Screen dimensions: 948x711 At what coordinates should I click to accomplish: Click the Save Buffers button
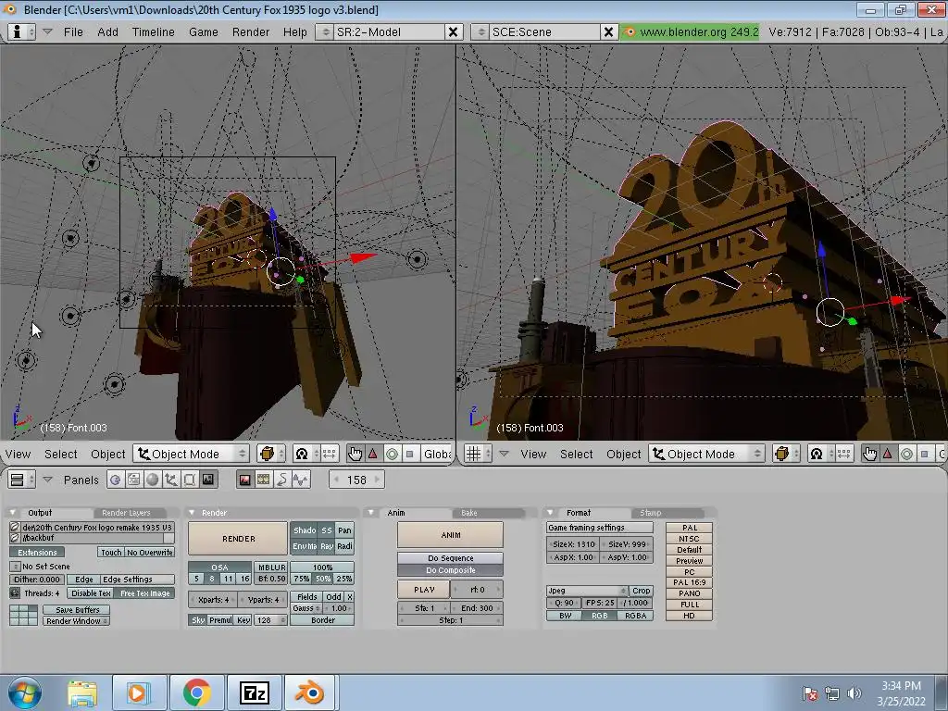[x=76, y=610]
